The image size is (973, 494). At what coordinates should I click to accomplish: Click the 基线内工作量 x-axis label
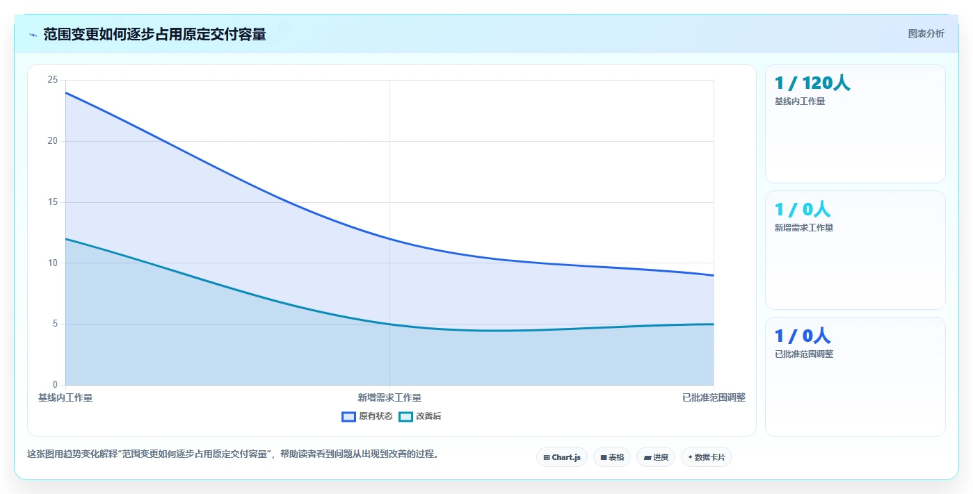(x=65, y=397)
